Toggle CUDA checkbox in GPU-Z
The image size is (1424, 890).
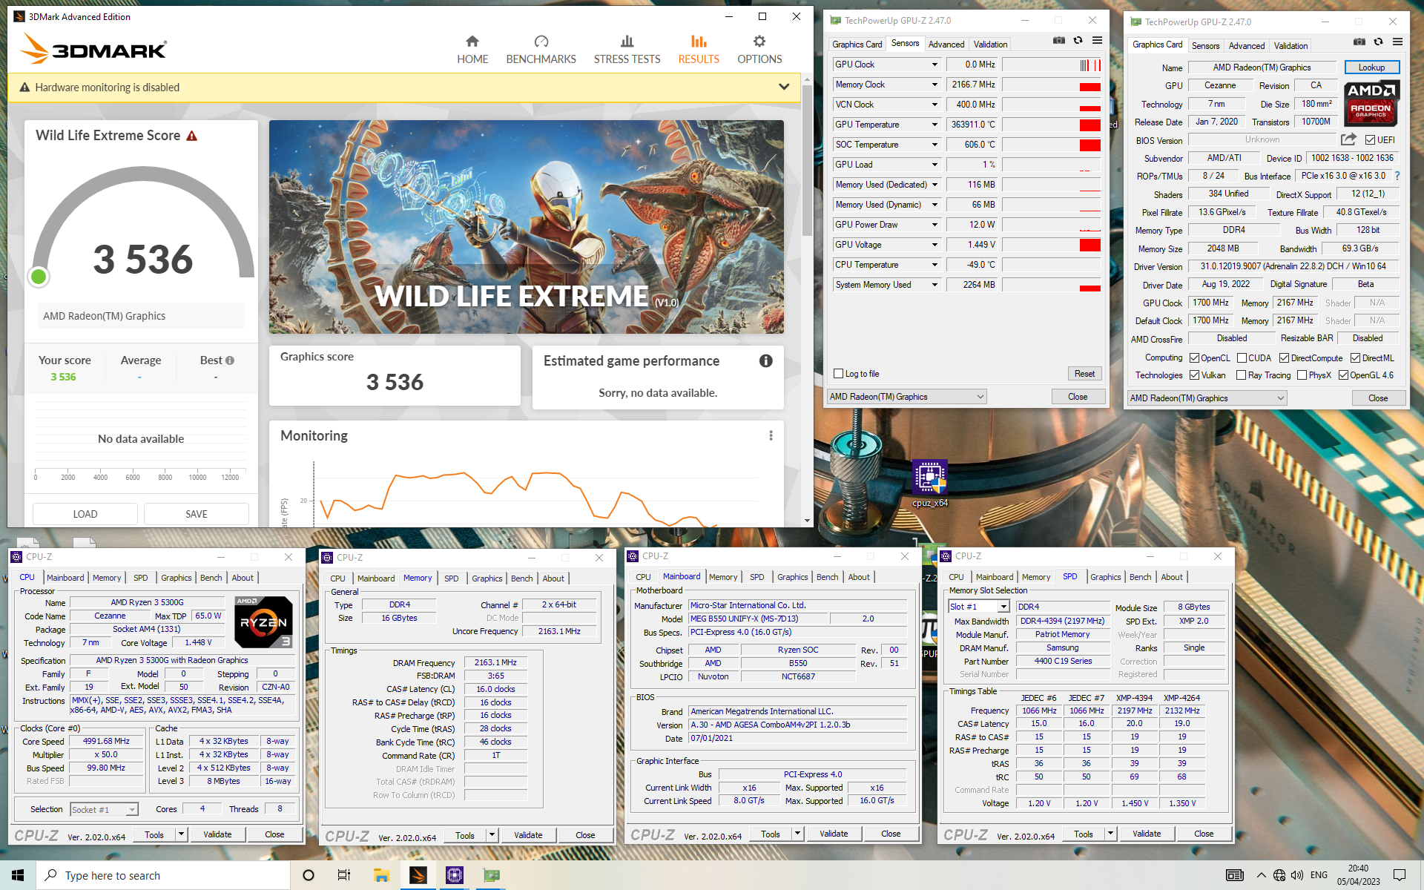(x=1242, y=358)
